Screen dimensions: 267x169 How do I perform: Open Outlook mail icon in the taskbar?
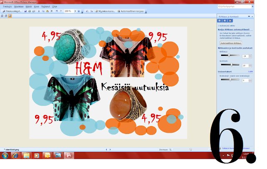48,155
